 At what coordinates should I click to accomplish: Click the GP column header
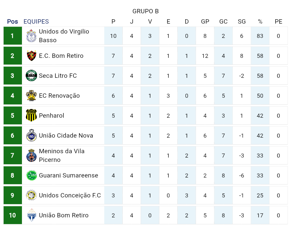point(205,22)
